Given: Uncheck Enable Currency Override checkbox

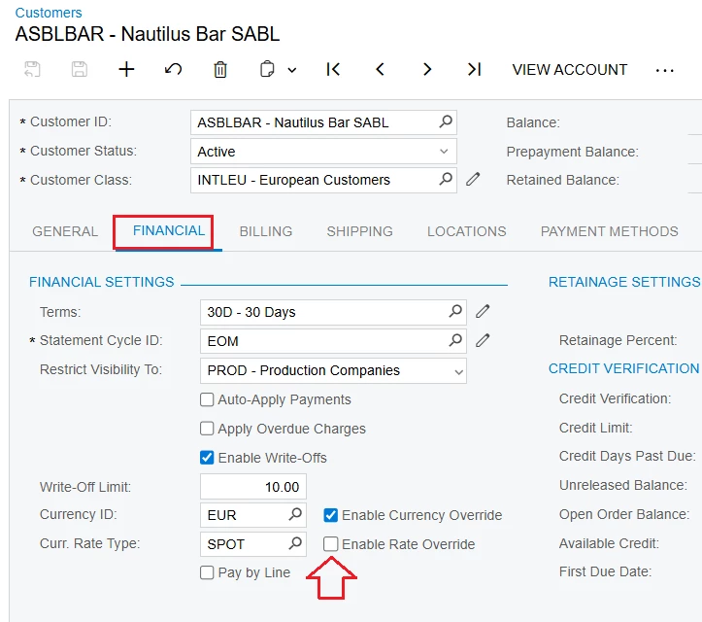Looking at the screenshot, I should [330, 515].
